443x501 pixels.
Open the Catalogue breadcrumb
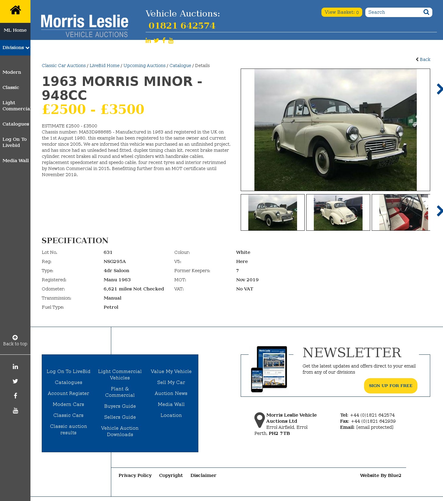(180, 66)
